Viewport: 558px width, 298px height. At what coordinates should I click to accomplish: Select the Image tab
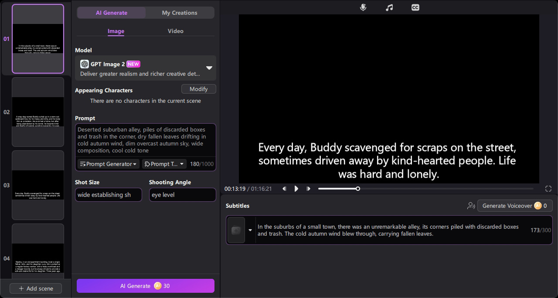116,31
